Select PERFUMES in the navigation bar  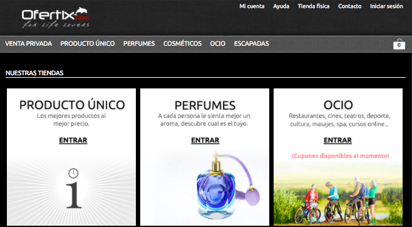(x=139, y=44)
